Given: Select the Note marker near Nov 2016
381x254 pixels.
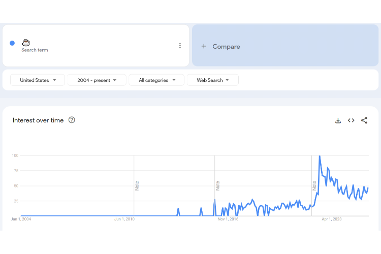Looking at the screenshot, I should [x=217, y=185].
